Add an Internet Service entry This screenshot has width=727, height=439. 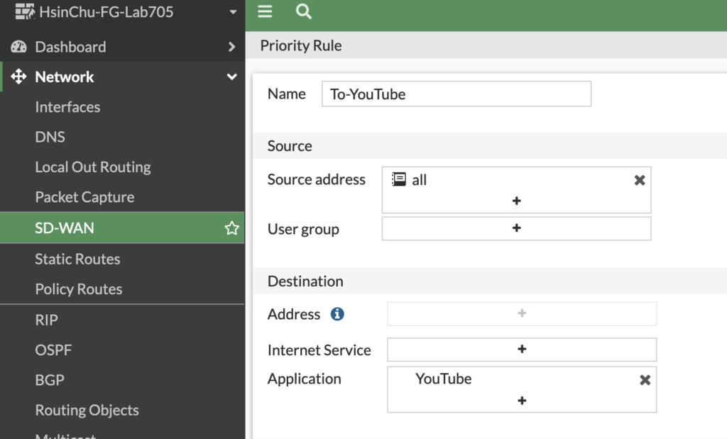pyautogui.click(x=521, y=349)
